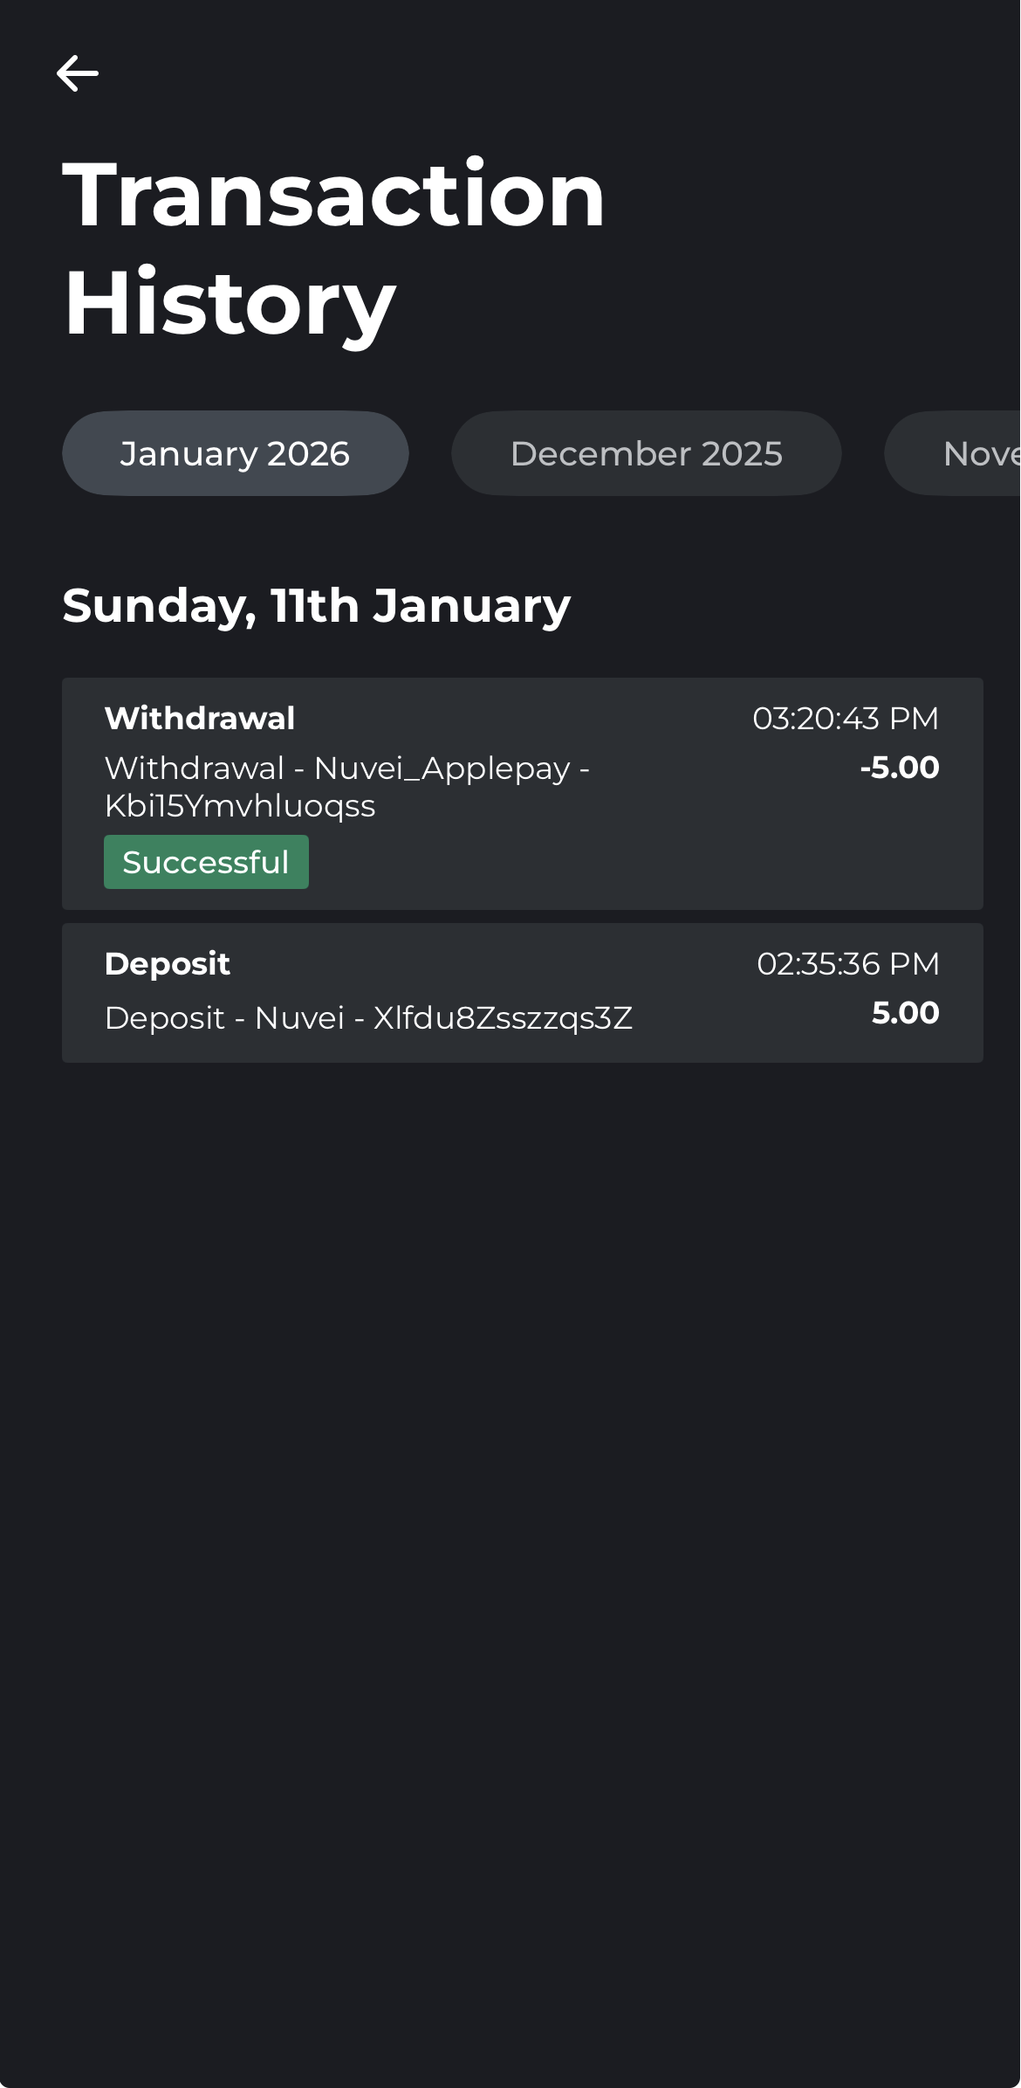This screenshot has width=1021, height=2088.
Task: Select the Kbi15Ymvhluoqss reference text
Action: pos(240,806)
